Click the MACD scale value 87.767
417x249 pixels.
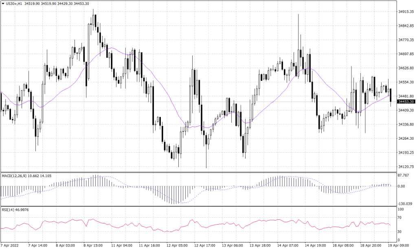pyautogui.click(x=403, y=175)
